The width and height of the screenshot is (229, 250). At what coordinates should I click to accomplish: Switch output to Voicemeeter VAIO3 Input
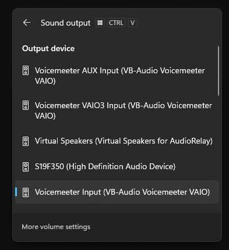(x=117, y=110)
